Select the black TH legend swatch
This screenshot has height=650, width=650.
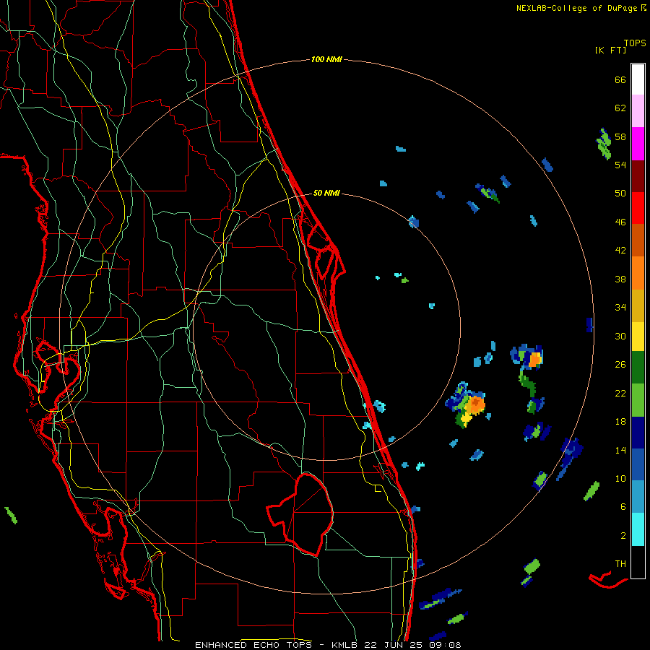[x=638, y=562]
